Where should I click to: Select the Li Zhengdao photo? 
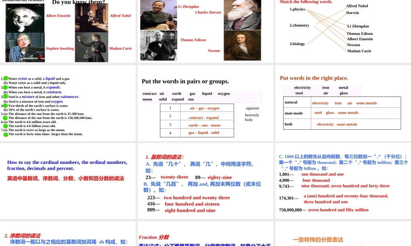(159, 15)
